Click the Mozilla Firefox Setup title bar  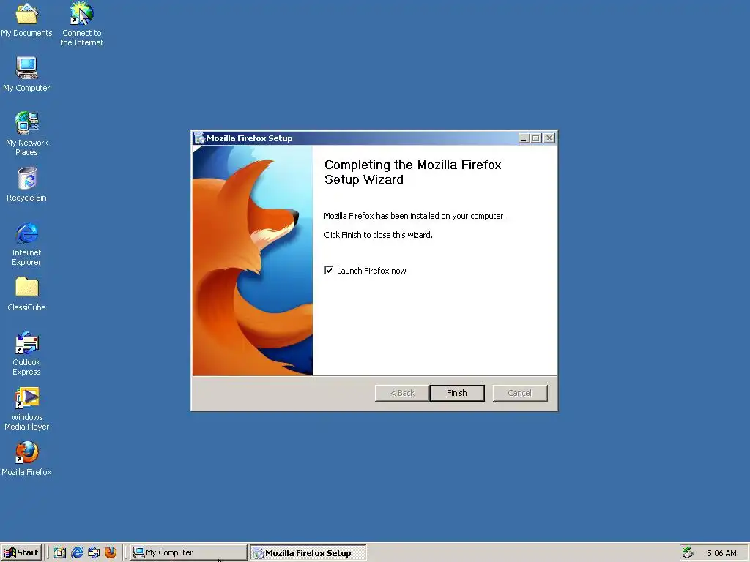pyautogui.click(x=374, y=138)
